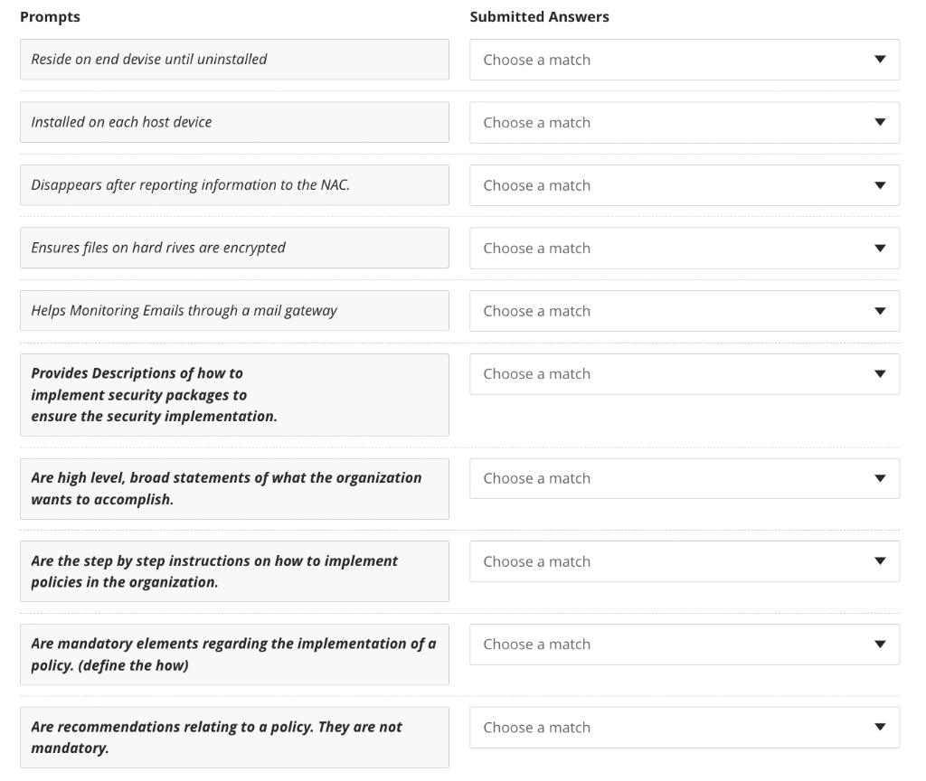Open dropdown for 'Reside on end devise until uninstalled'

(684, 60)
